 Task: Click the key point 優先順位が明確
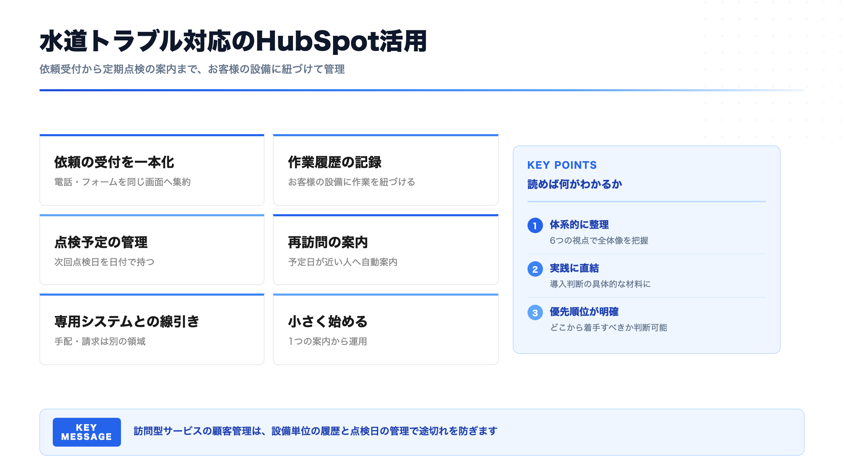tap(584, 312)
